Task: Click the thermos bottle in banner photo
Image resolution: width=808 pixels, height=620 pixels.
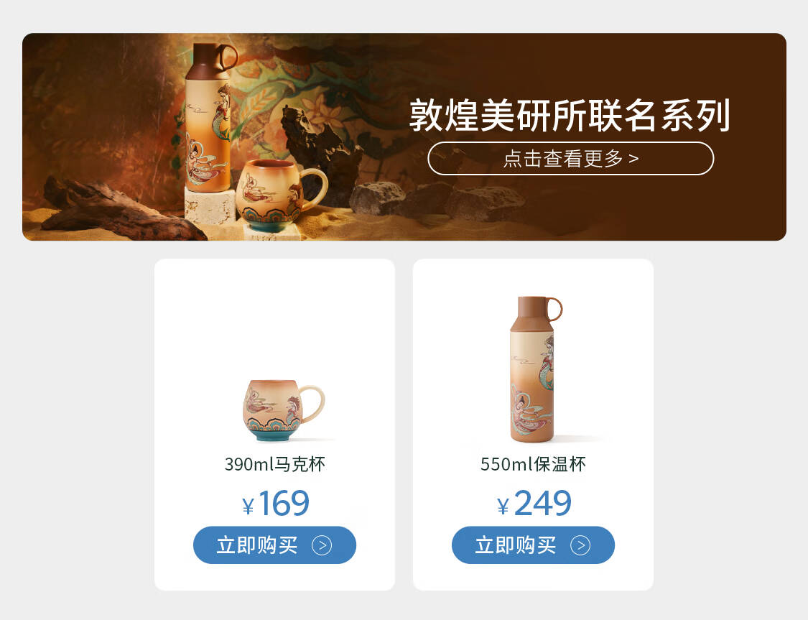Action: (210, 118)
